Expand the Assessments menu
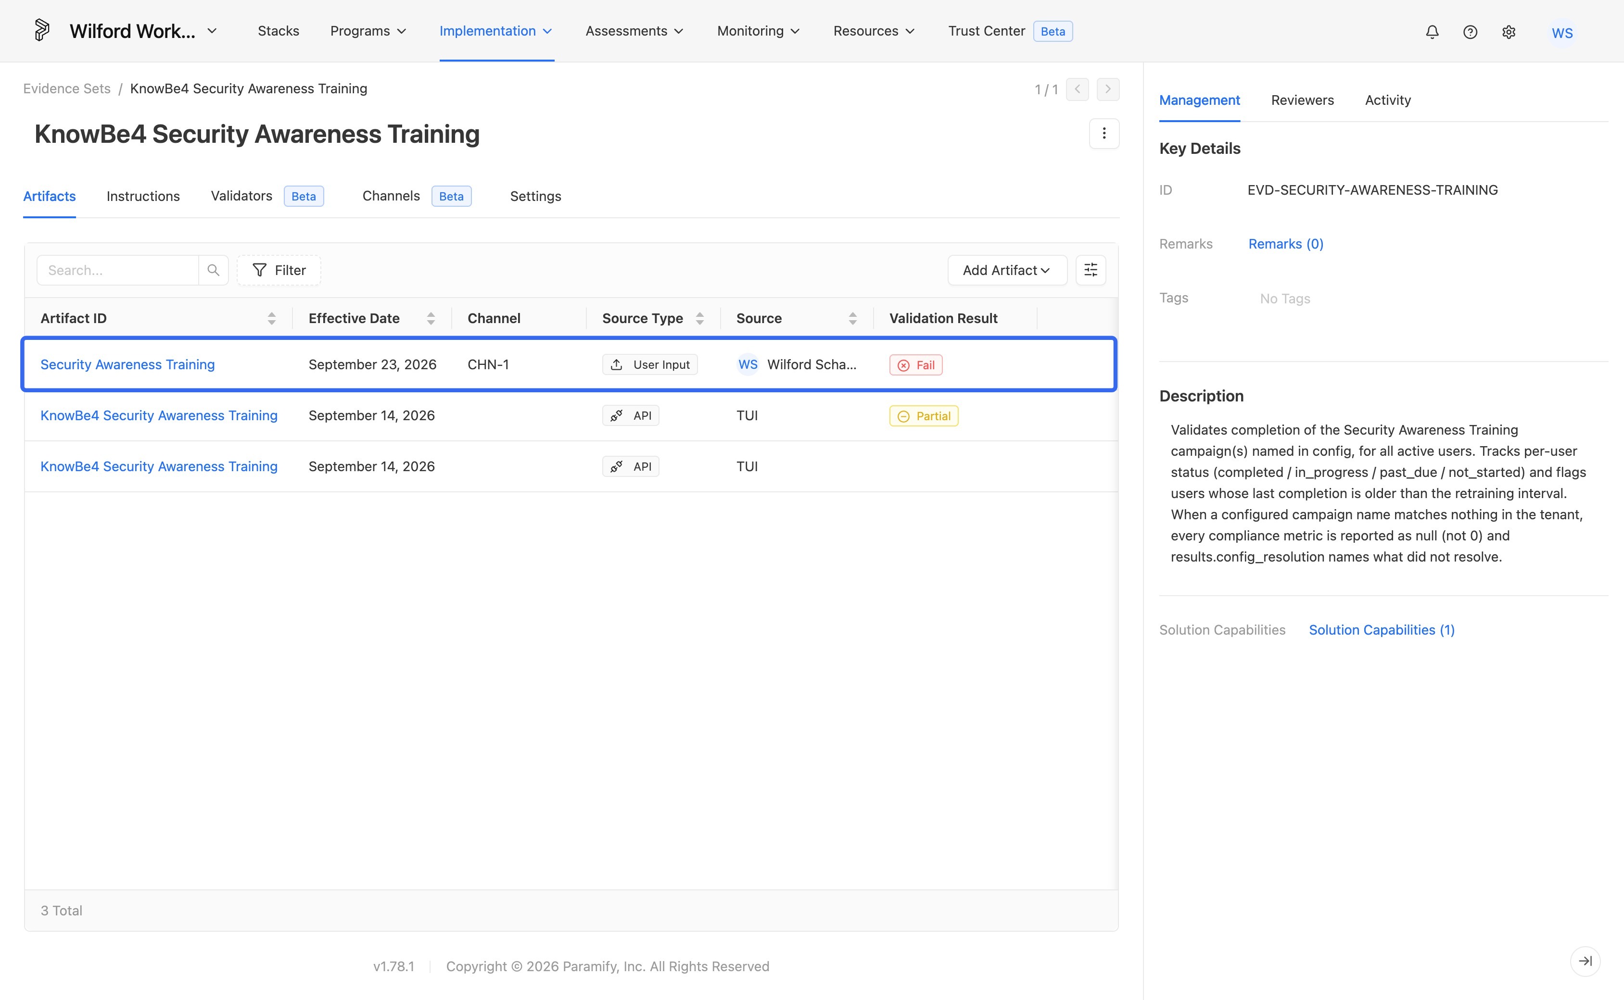Screen dimensions: 1624x1000 pos(634,31)
